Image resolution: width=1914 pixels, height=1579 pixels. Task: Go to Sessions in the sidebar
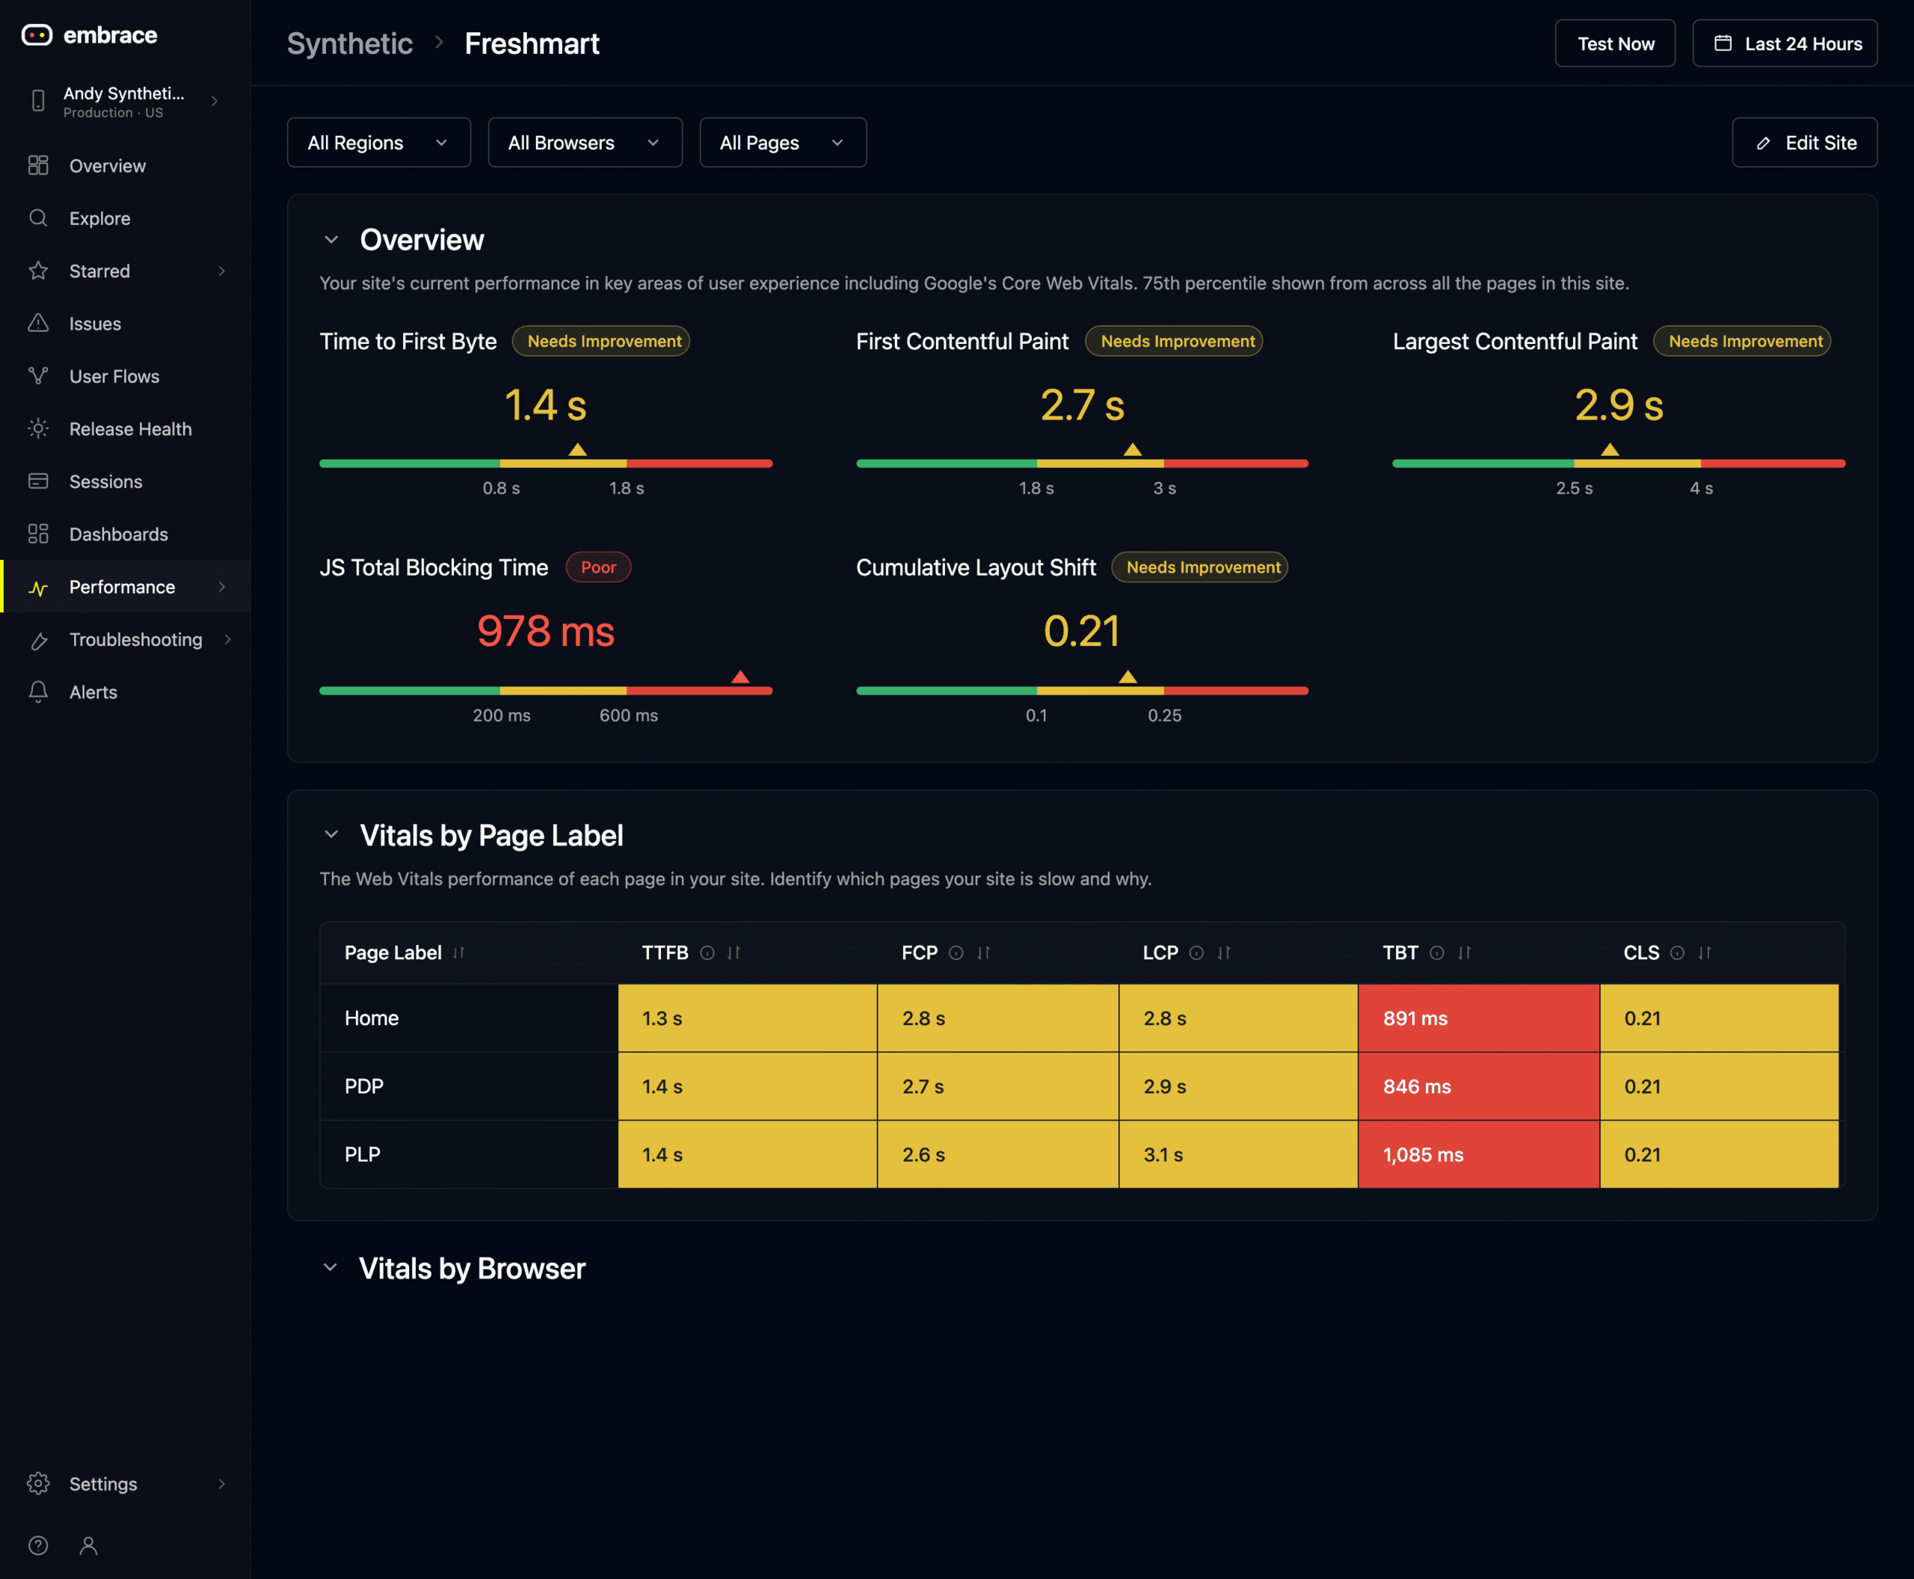126,481
